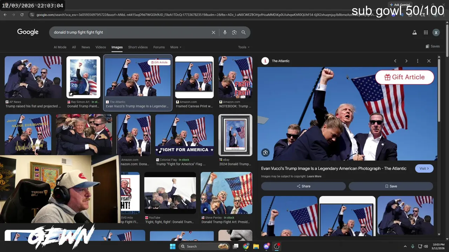Open the Google account avatar

tap(436, 33)
